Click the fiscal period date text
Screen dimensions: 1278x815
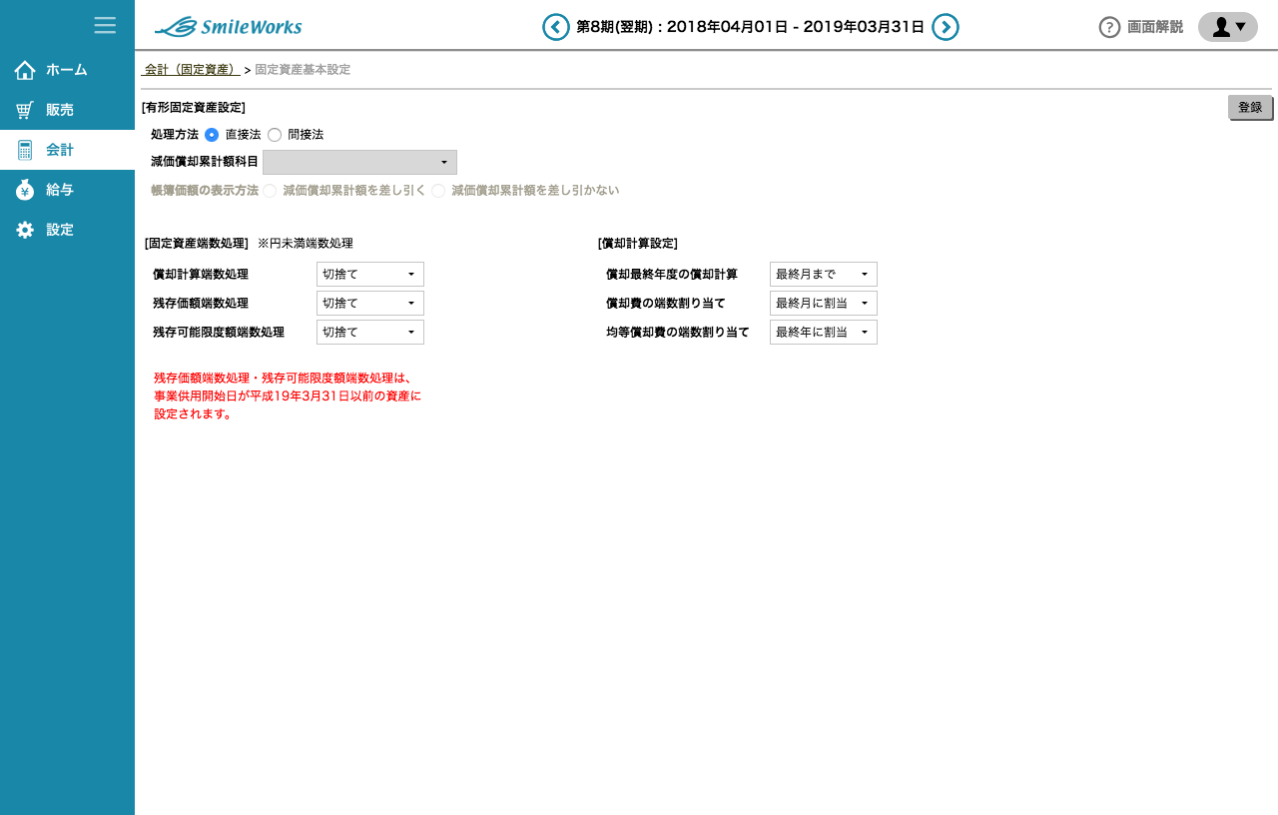click(750, 27)
